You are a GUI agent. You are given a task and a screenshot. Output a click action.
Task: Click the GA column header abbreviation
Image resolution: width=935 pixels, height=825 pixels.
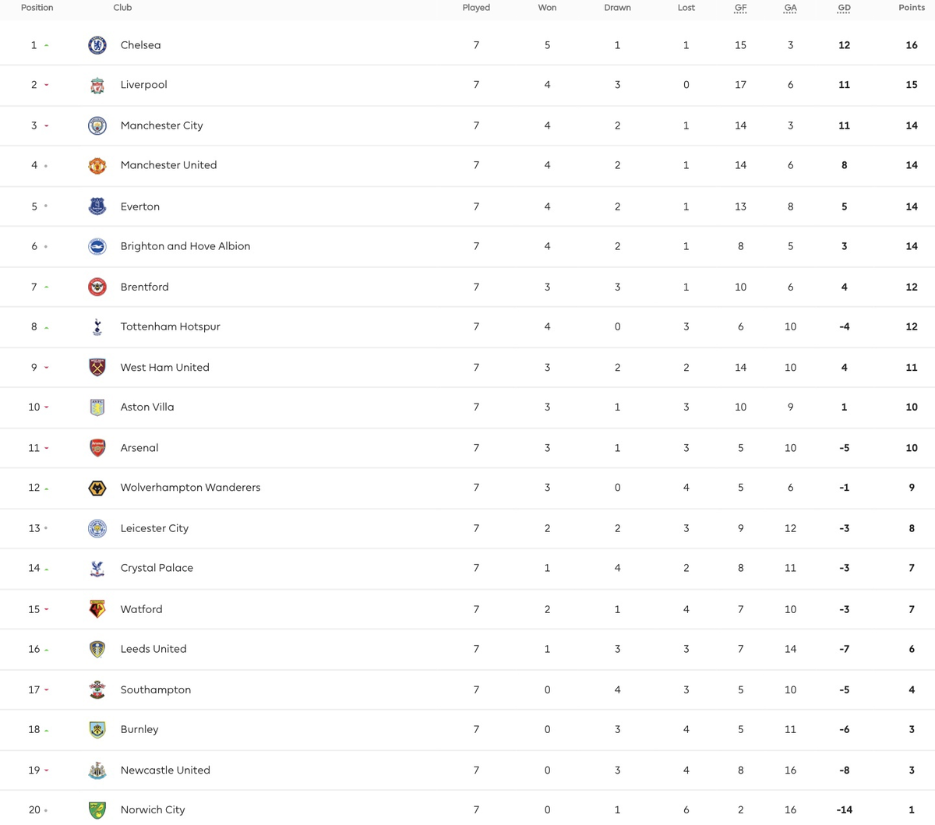pyautogui.click(x=790, y=8)
